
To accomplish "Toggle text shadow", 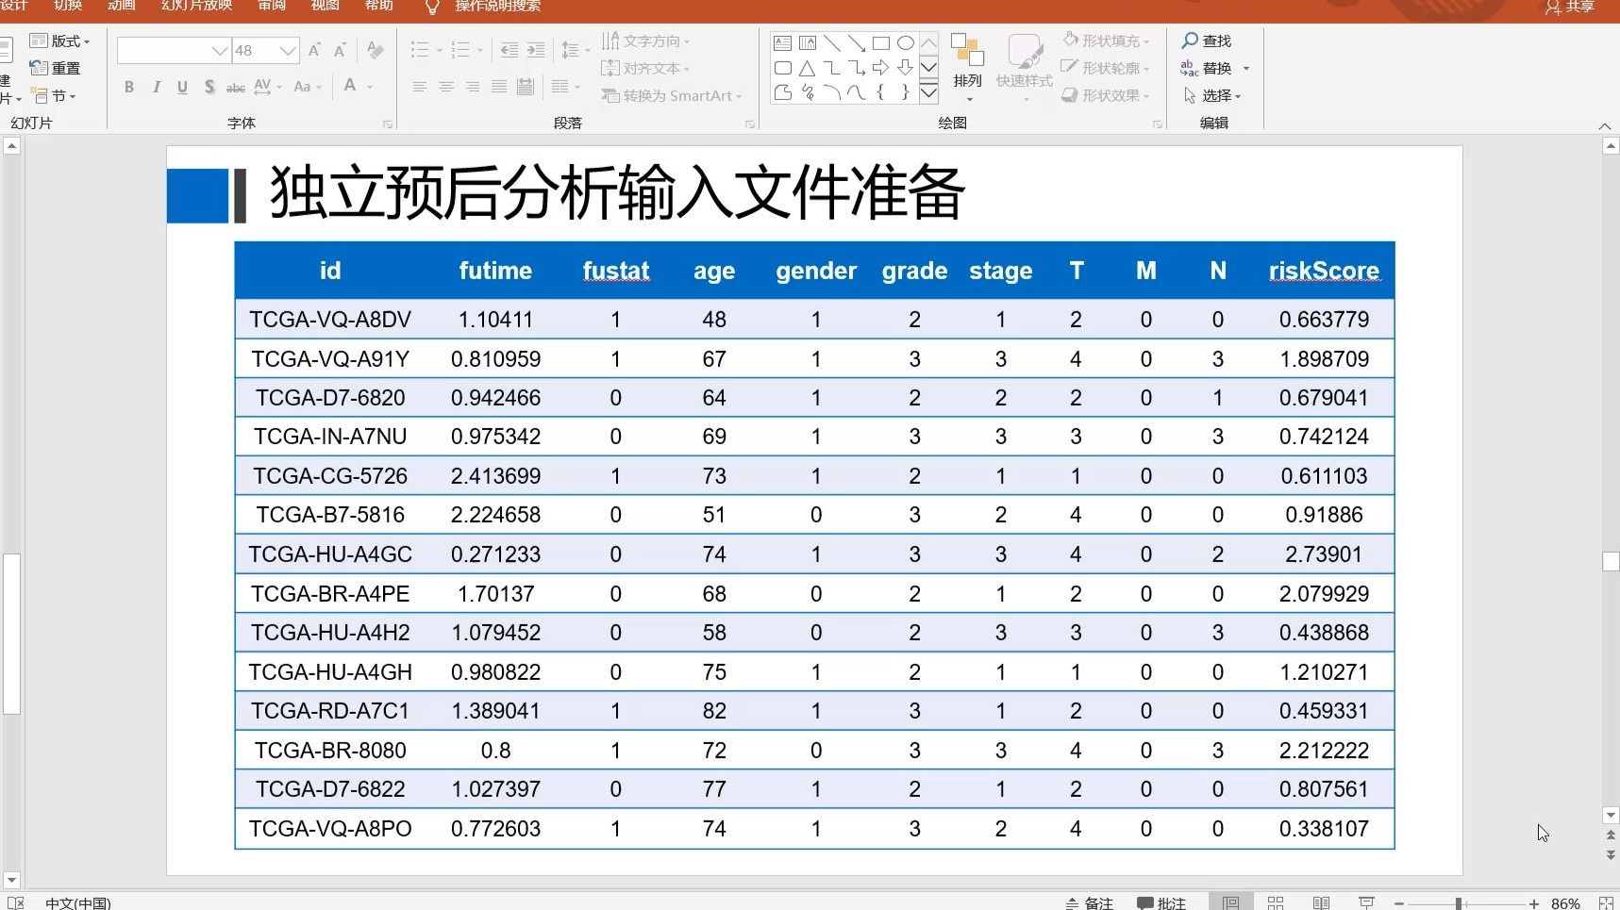I will click(209, 87).
